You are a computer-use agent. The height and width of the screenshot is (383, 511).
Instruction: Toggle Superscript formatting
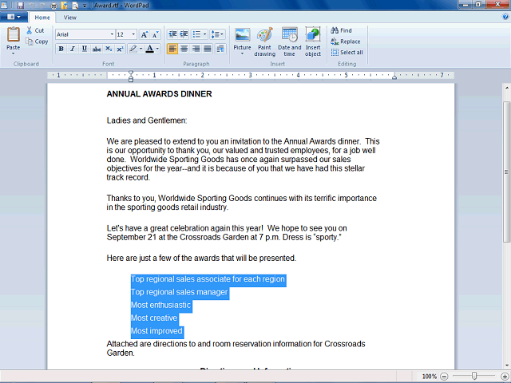point(120,49)
